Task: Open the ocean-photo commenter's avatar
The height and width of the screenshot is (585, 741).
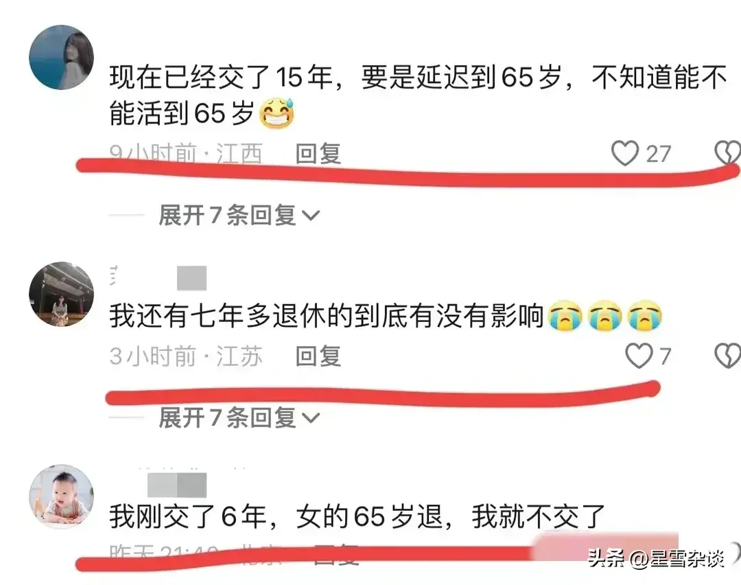Action: (x=62, y=57)
